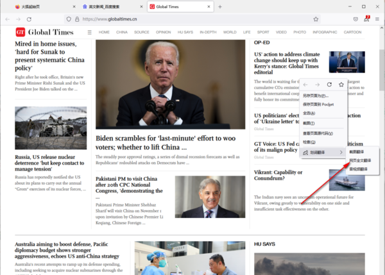
Task: Open the CHINA navigation link
Action: tap(122, 32)
